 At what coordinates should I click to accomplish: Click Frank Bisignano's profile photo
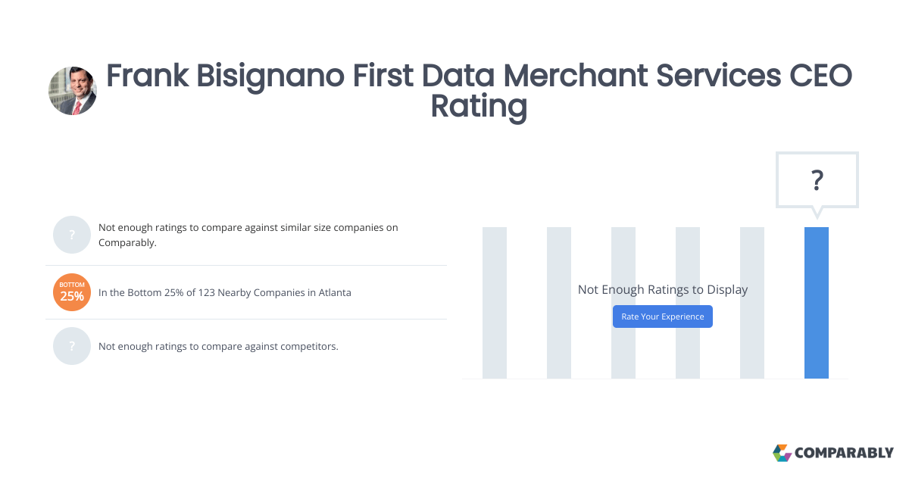(x=73, y=90)
